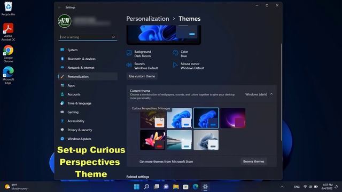Open the Microsoft Edge desktop shortcut
Screen dimensions: 342x192
tap(8, 75)
